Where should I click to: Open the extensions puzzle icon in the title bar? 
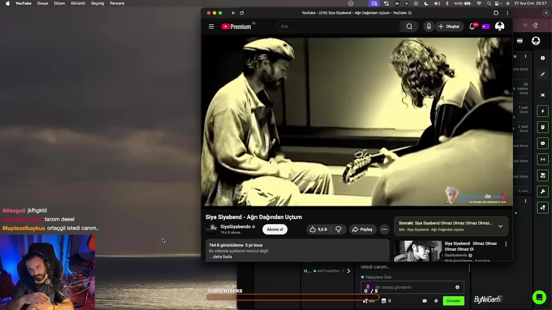click(496, 13)
